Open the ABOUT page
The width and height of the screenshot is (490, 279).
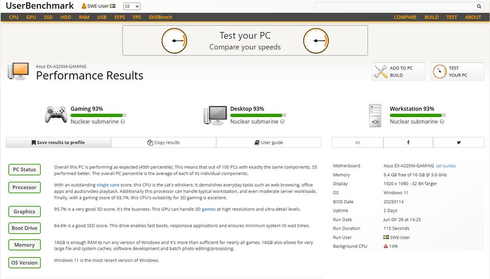tap(473, 17)
